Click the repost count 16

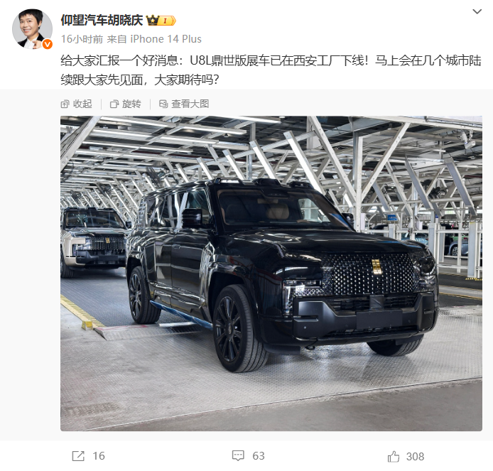click(99, 456)
